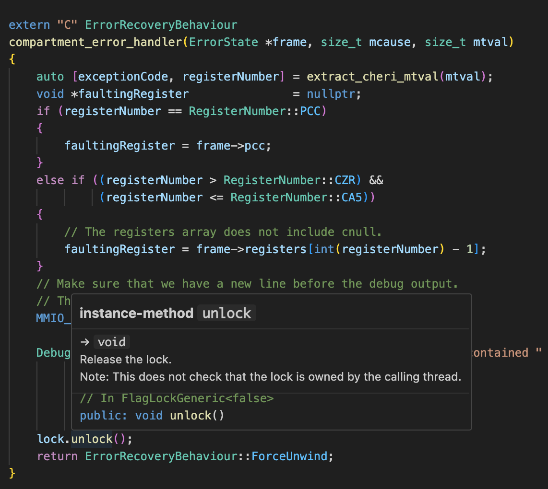
Task: Click the compartment_error_handler function name
Action: click(x=95, y=42)
